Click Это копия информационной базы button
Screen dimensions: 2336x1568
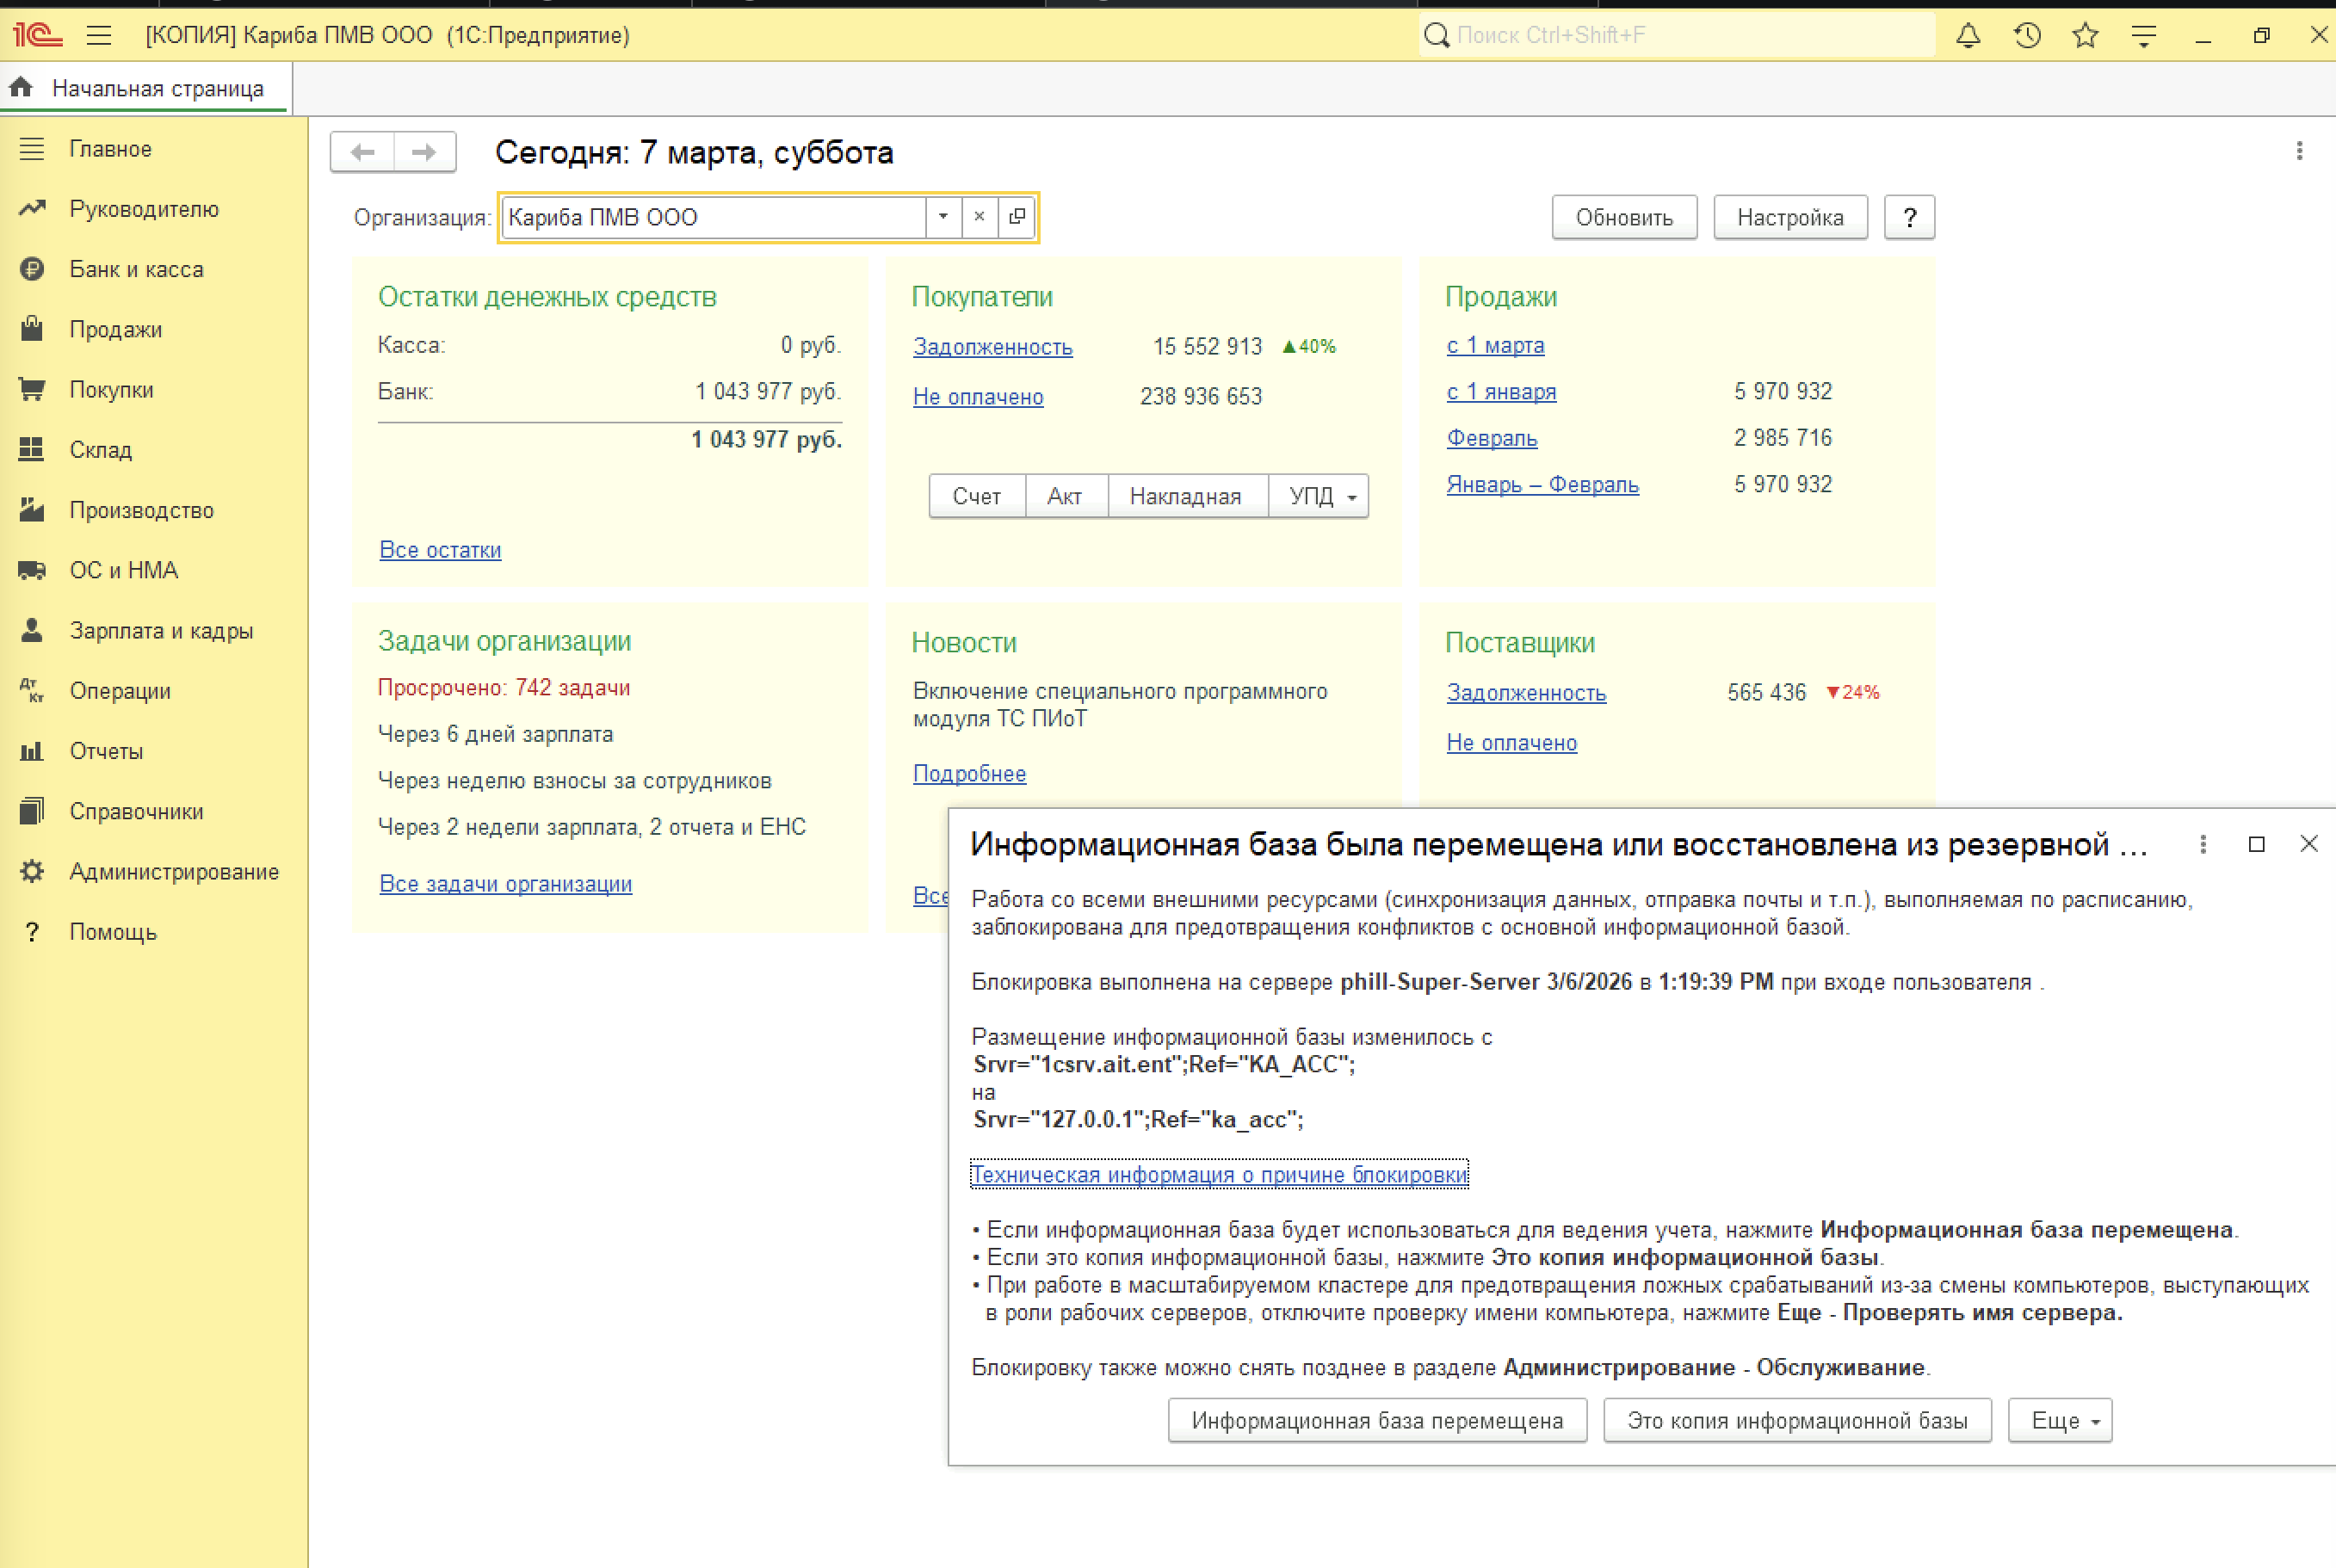[x=1797, y=1421]
